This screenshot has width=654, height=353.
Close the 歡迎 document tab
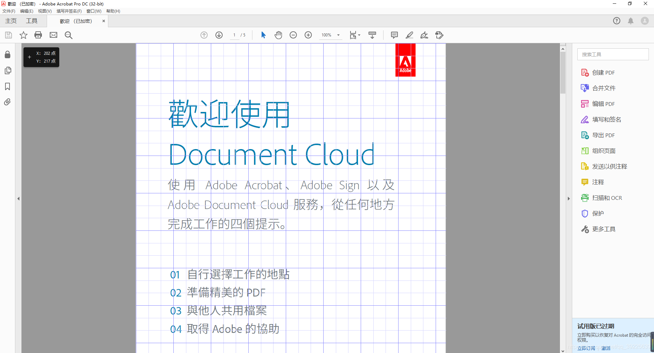pyautogui.click(x=104, y=21)
